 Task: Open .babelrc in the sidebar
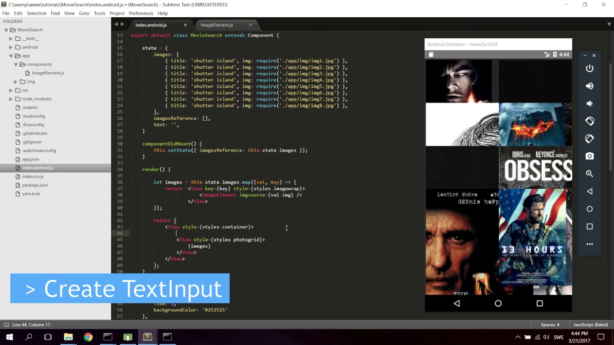[x=30, y=107]
